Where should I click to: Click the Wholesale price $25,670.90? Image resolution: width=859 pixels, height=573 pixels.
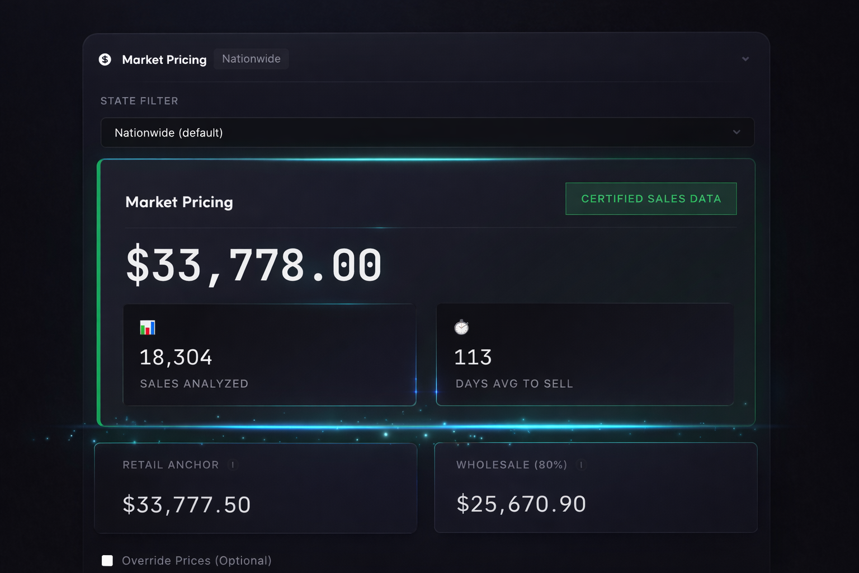pos(521,504)
